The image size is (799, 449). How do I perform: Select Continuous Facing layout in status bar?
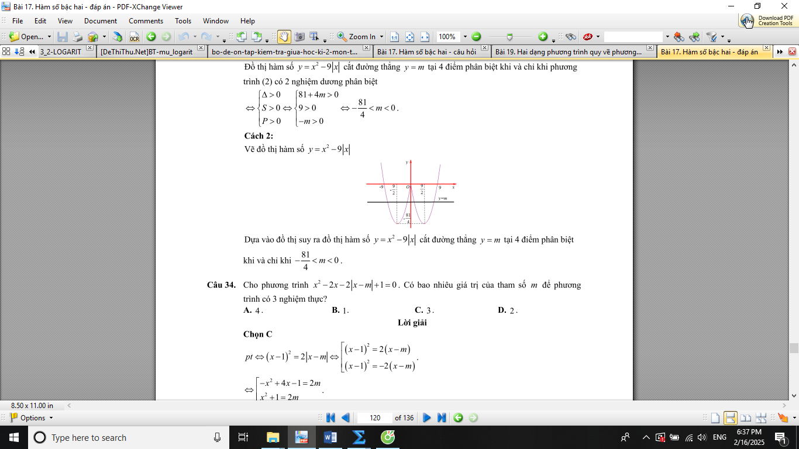click(x=760, y=417)
